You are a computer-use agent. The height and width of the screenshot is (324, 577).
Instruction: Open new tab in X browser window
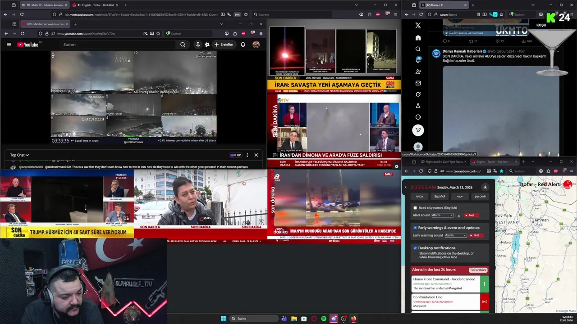click(x=473, y=5)
